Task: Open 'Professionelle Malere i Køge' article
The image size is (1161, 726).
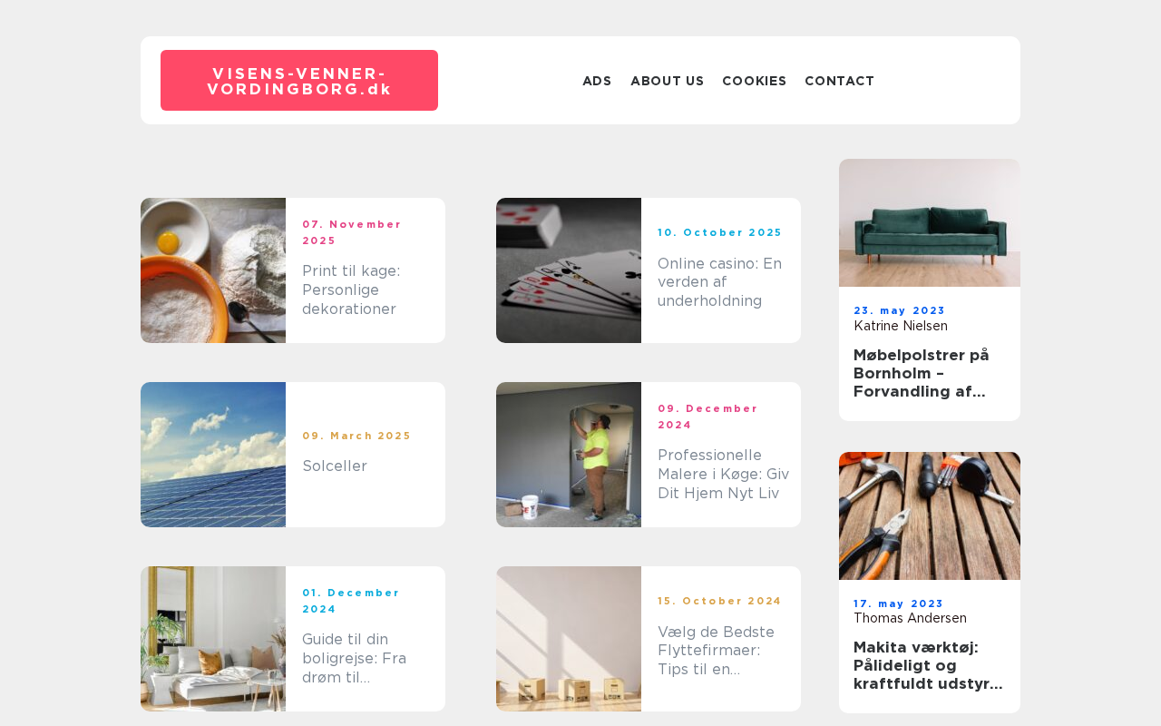Action: [x=724, y=475]
